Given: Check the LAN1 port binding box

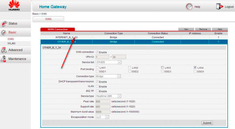Looking at the screenshot, I should (x=97, y=68).
